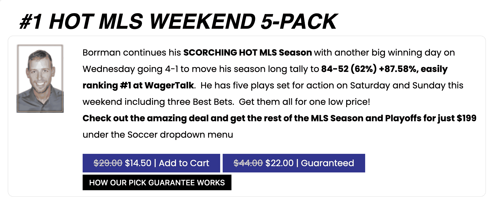Click the crossed-out $29.00 price
The image size is (492, 202).
(x=108, y=163)
